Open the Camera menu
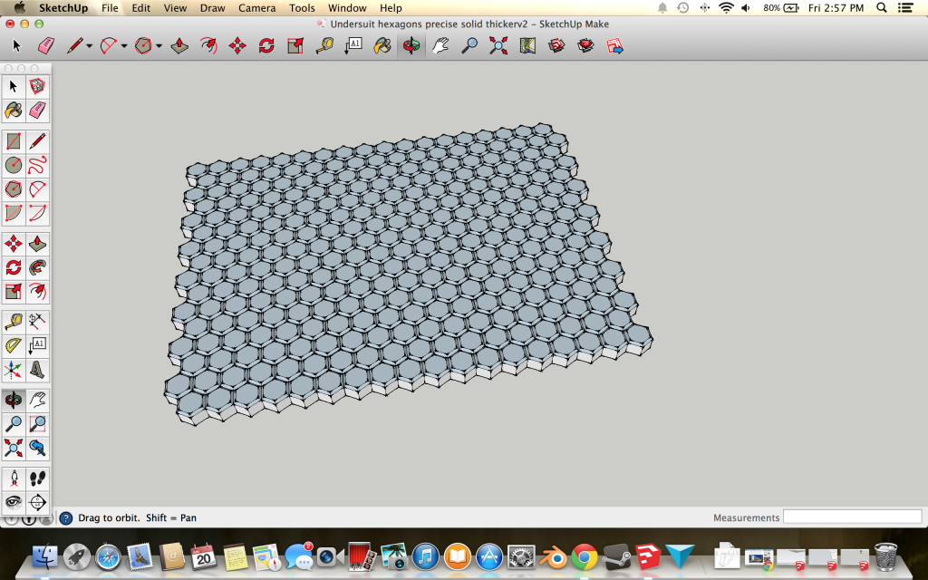928x580 pixels. [256, 8]
